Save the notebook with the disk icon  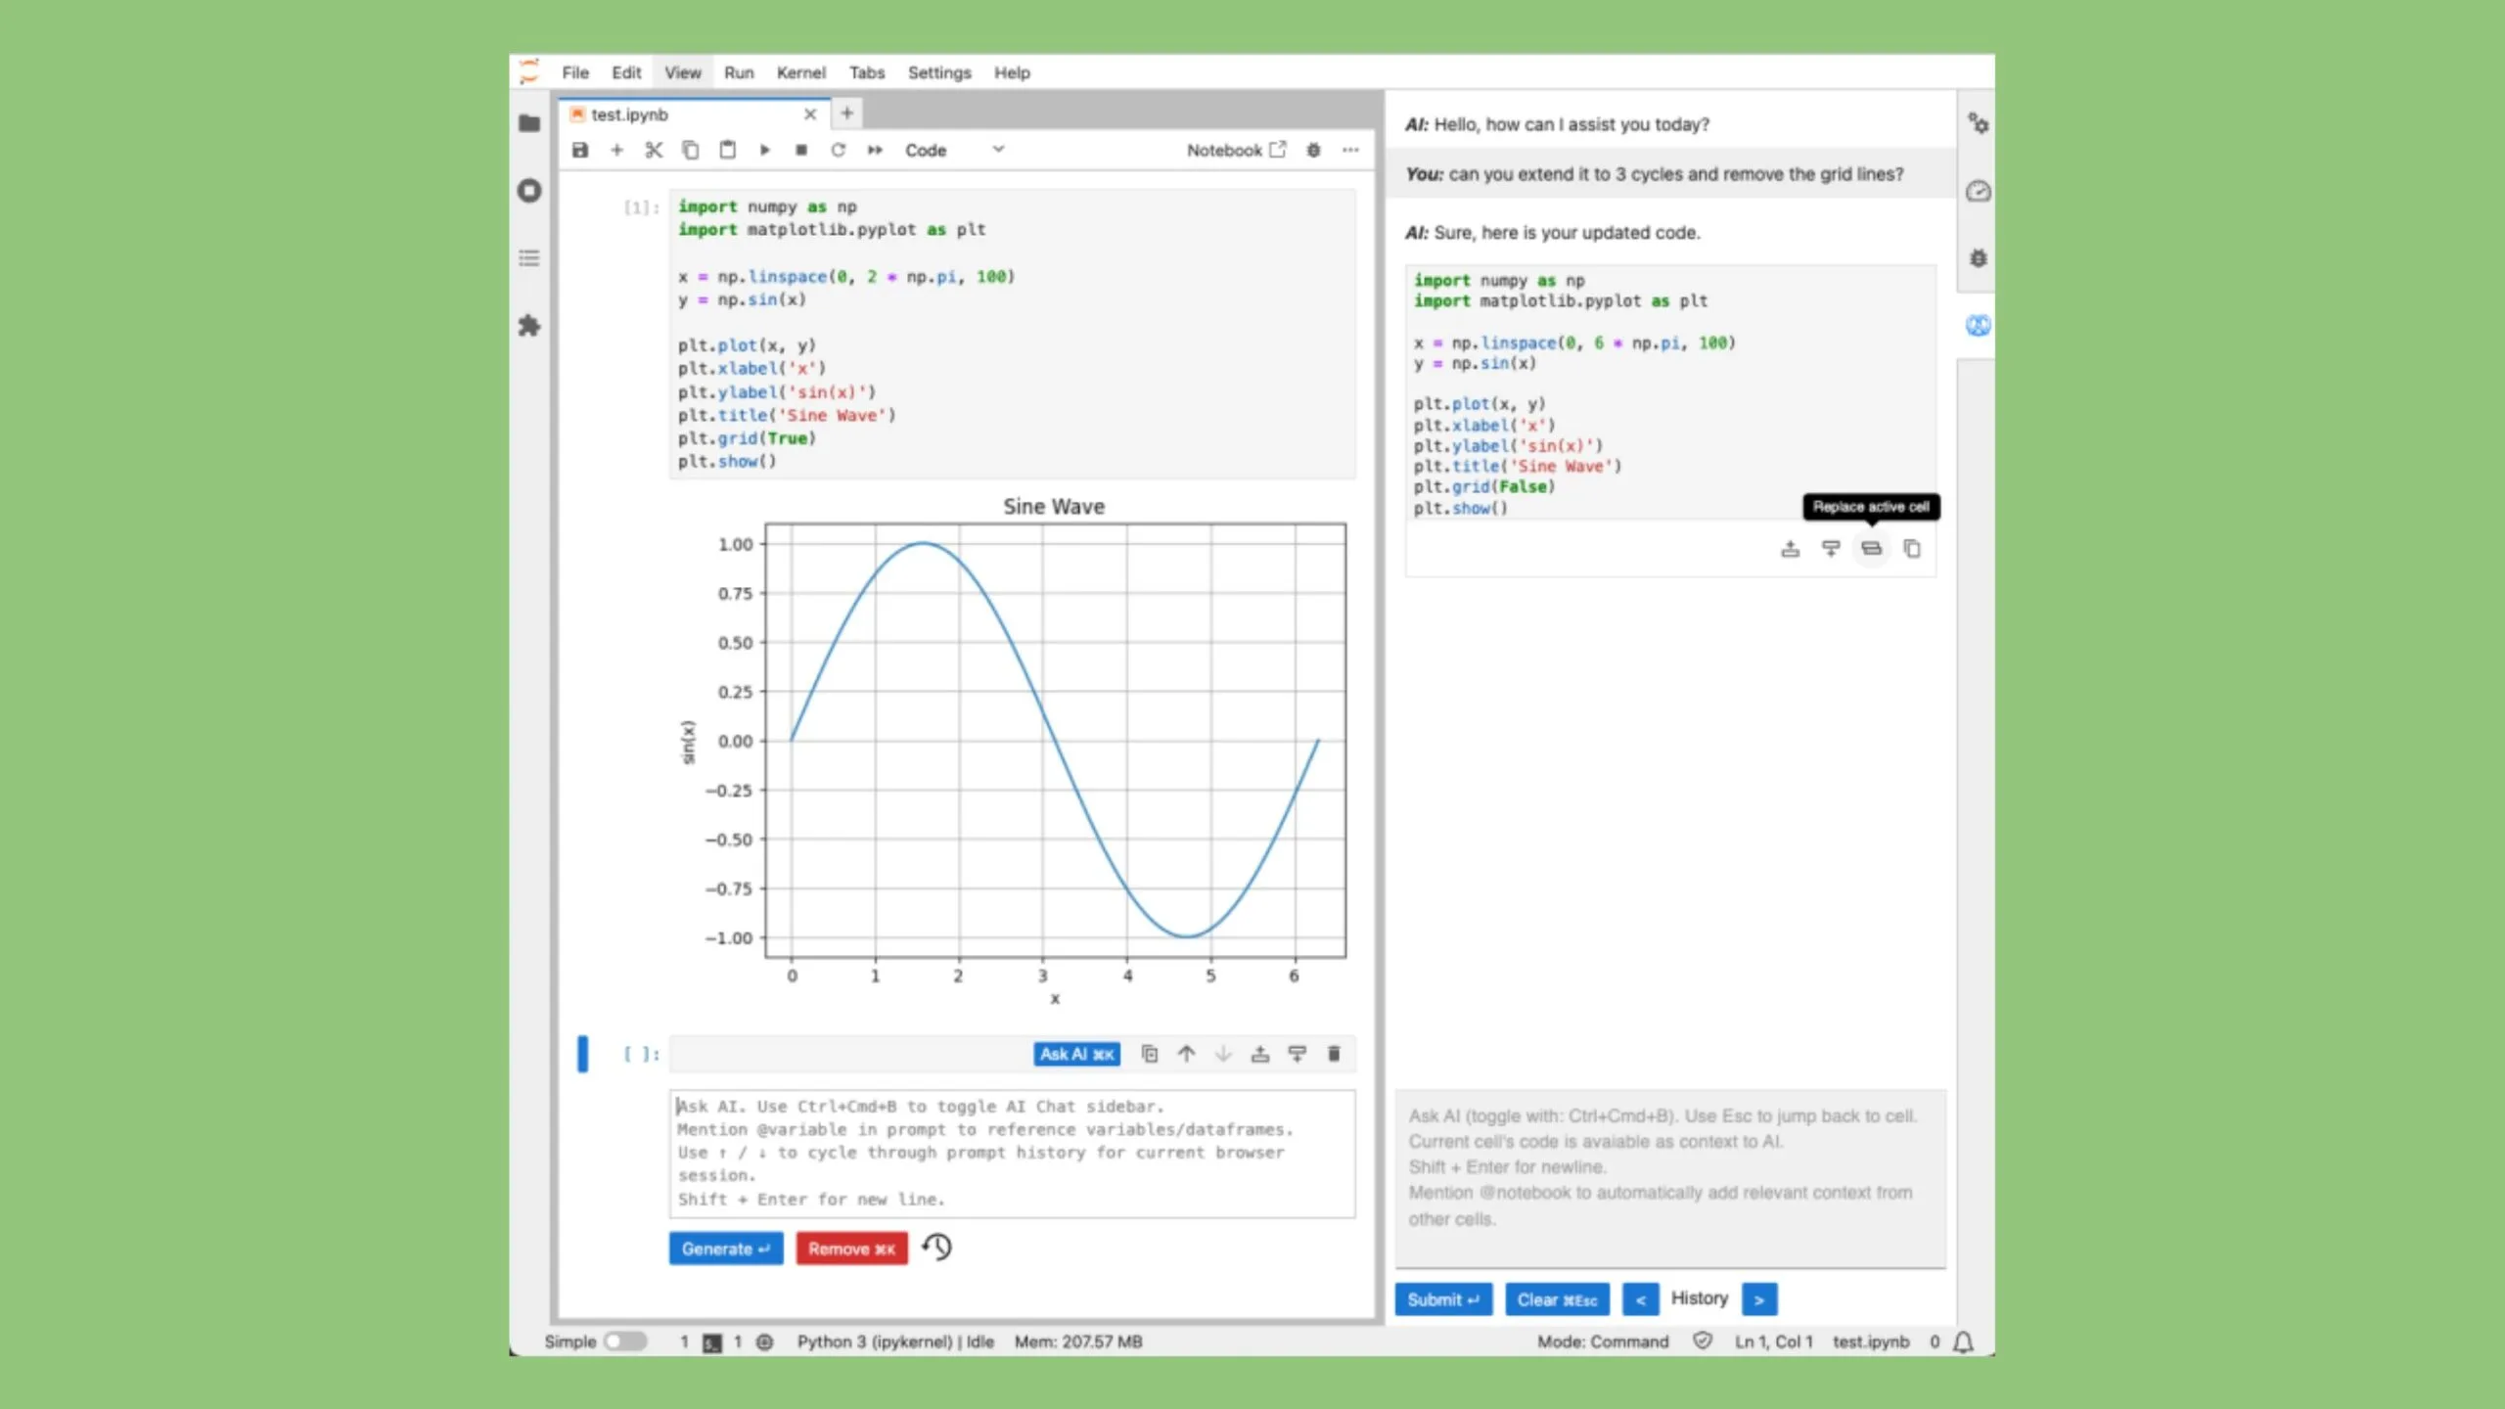tap(580, 150)
